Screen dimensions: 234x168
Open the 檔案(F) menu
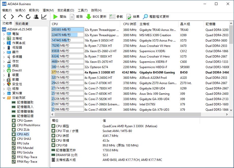(7, 10)
